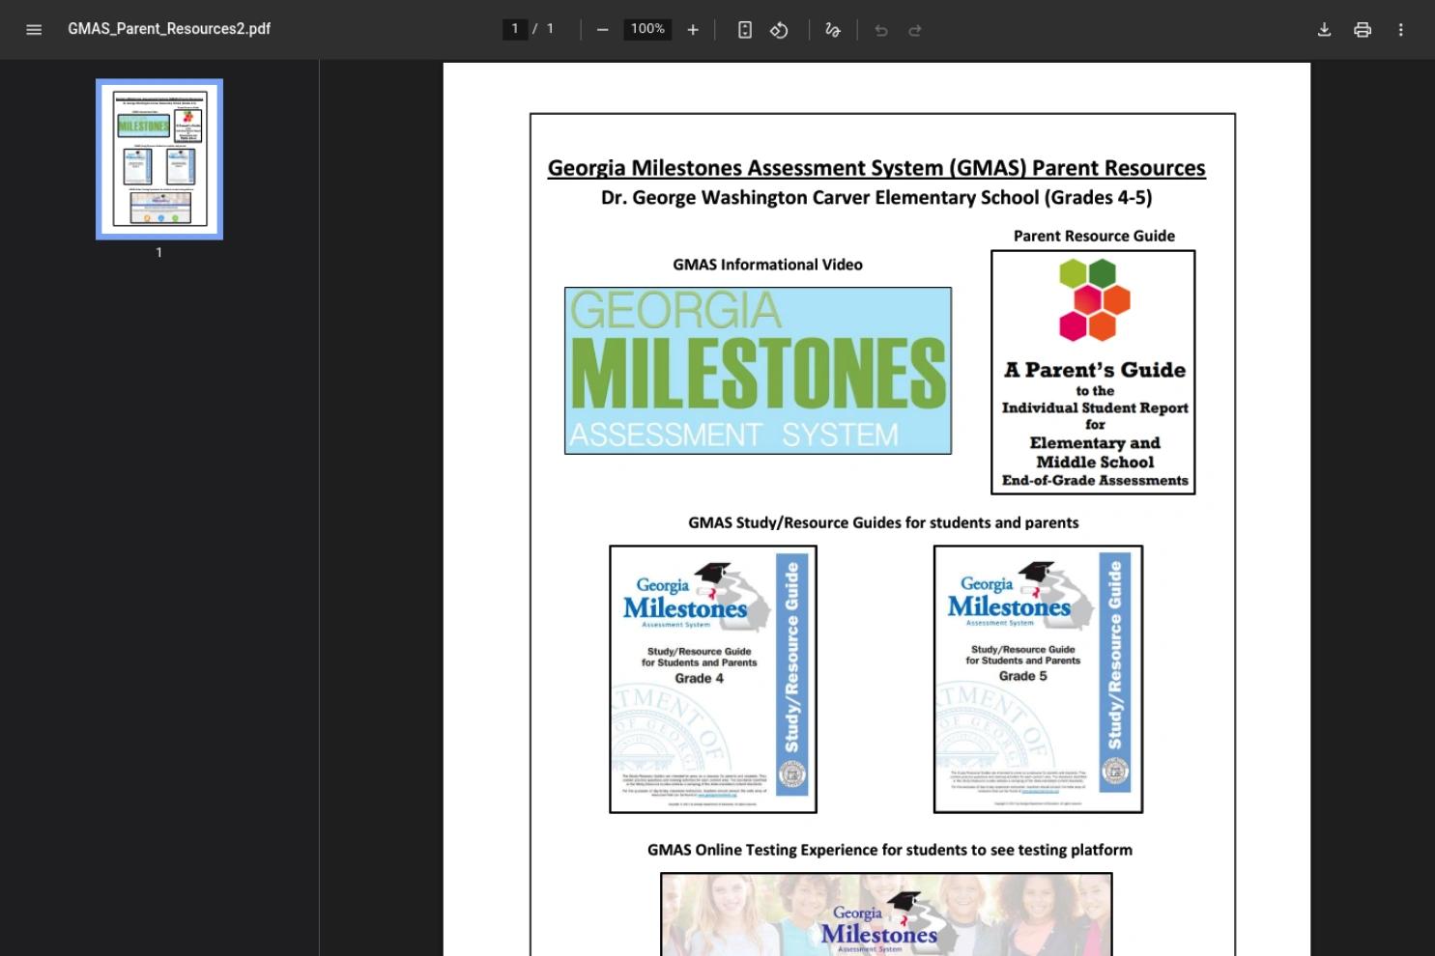This screenshot has height=956, width=1435.
Task: Click the 100% zoom level field
Action: 647,29
